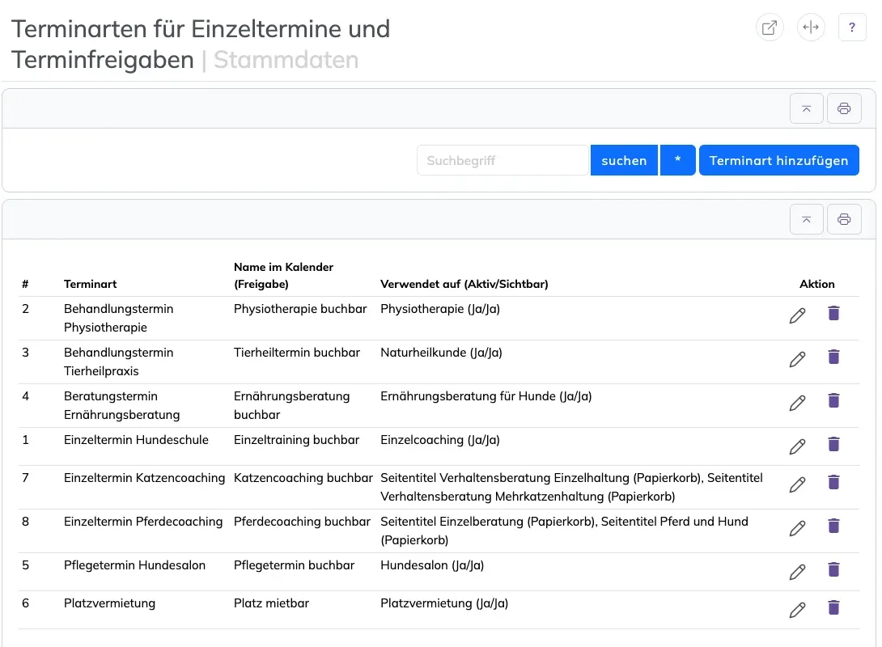This screenshot has height=647, width=882.
Task: Delete Behandlungstermin Physiotherapie row
Action: tap(833, 313)
